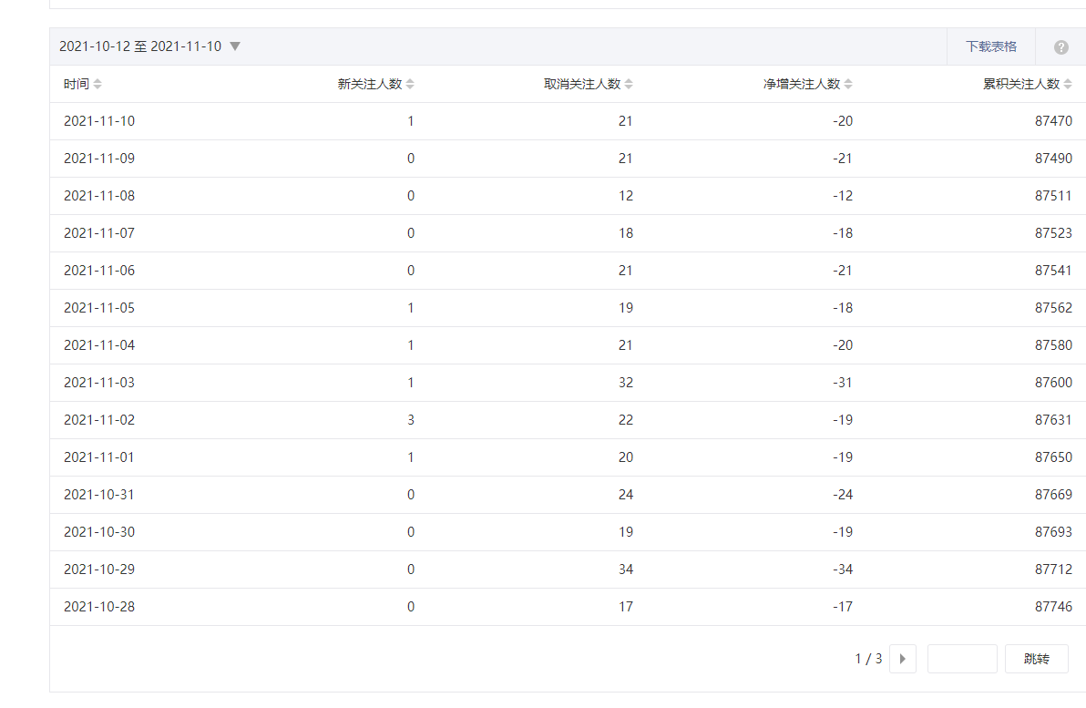
Task: Select cumulative followers value 87746
Action: pyautogui.click(x=1053, y=607)
